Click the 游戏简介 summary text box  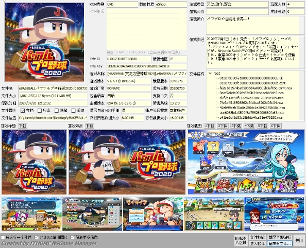(256, 25)
